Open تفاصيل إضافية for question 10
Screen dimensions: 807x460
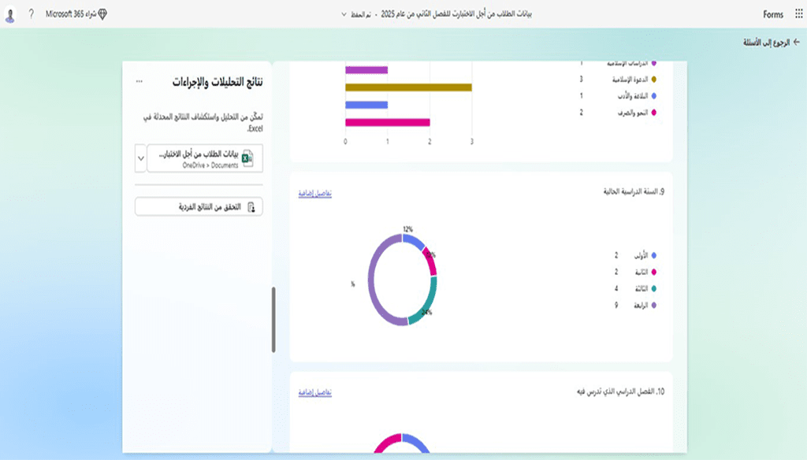315,392
